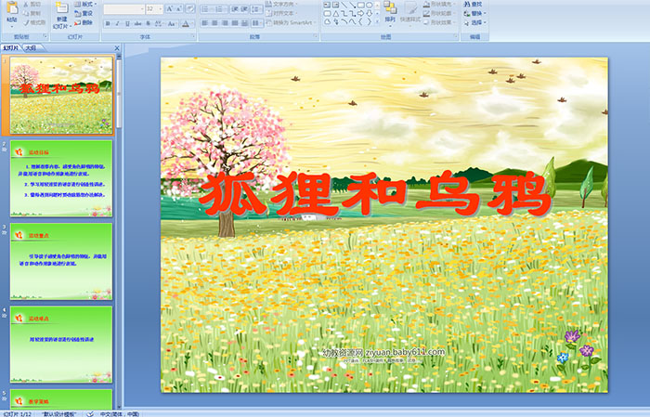Toggle Underline formatting
The width and height of the screenshot is (650, 417).
128,23
